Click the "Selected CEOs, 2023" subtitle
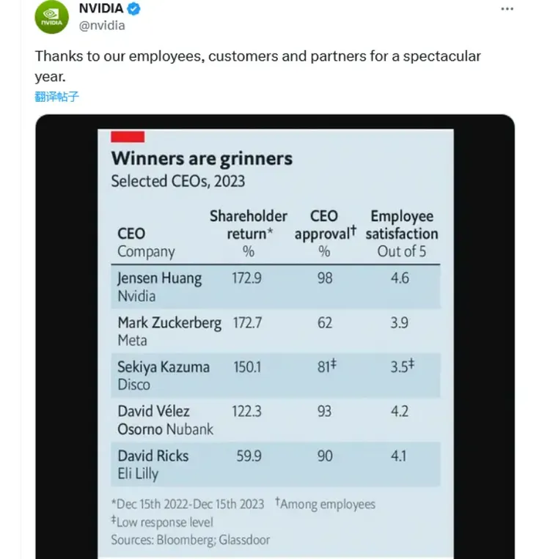 (177, 181)
